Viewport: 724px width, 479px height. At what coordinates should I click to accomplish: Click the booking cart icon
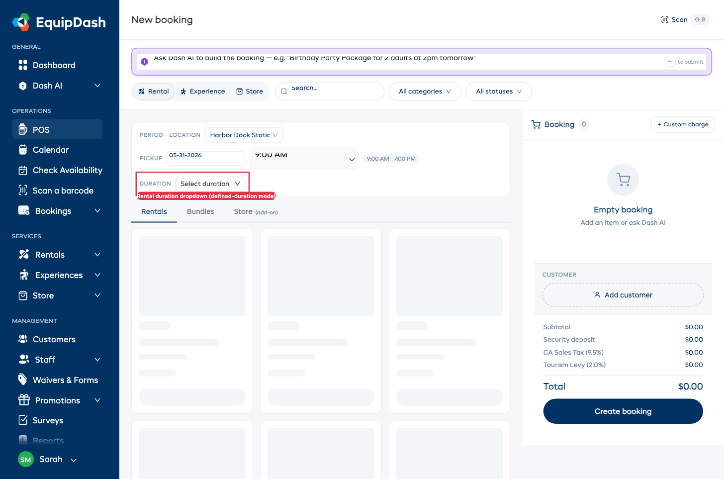(536, 124)
